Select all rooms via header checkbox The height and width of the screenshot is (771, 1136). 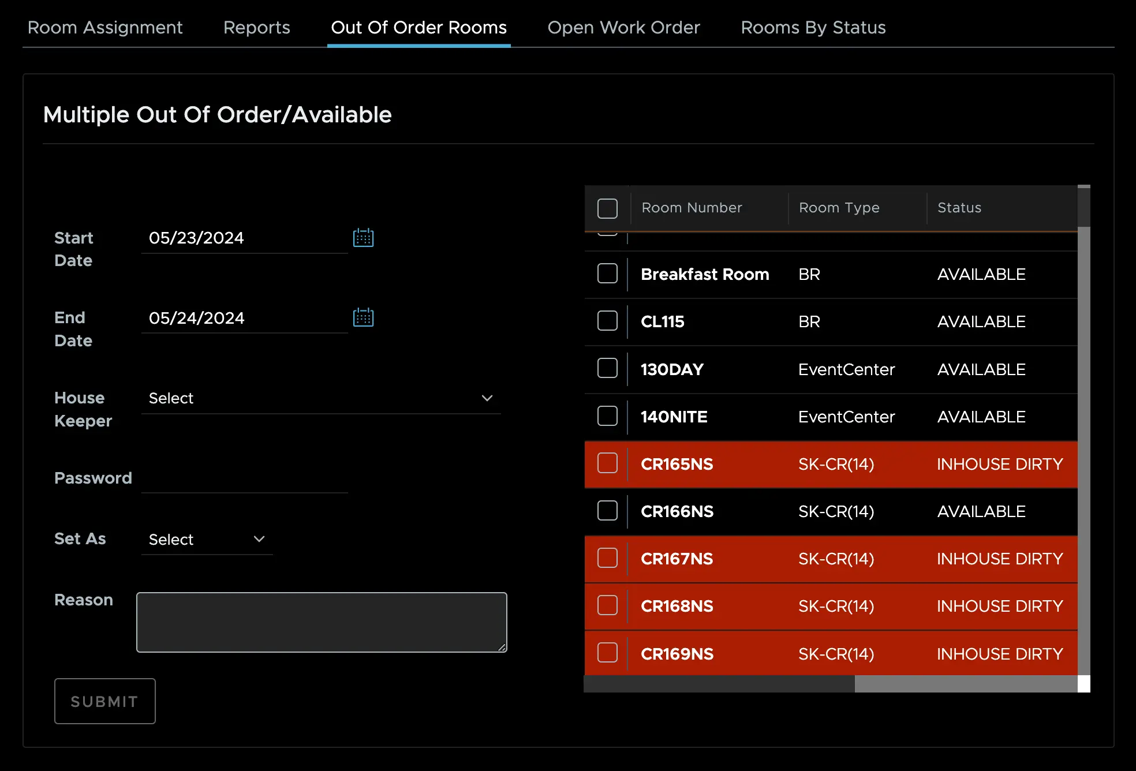(x=607, y=208)
